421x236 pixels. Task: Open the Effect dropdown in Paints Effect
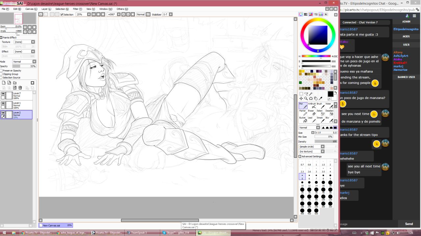tap(33, 51)
